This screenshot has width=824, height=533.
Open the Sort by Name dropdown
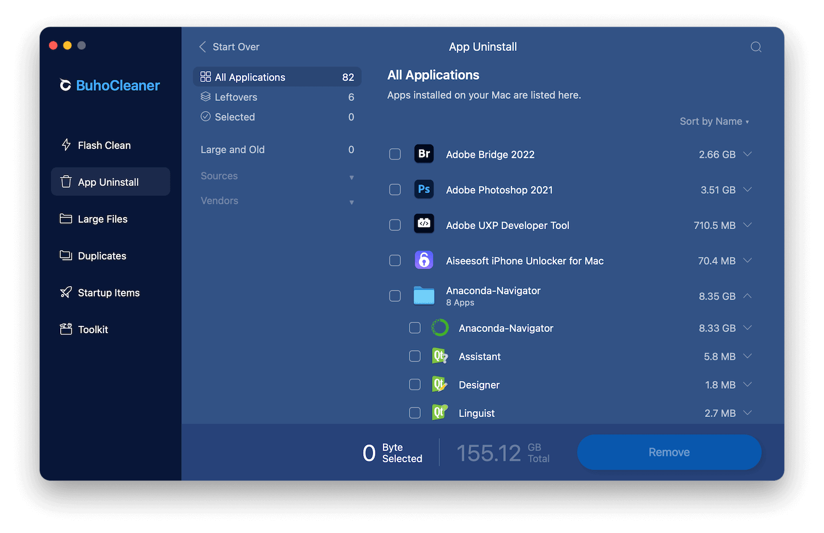[x=714, y=122]
